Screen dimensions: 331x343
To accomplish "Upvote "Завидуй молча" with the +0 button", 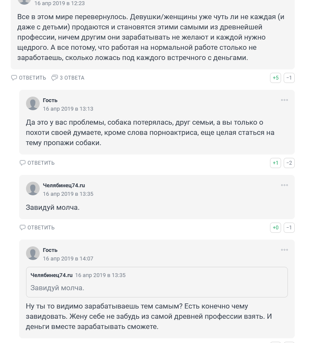I will (276, 228).
